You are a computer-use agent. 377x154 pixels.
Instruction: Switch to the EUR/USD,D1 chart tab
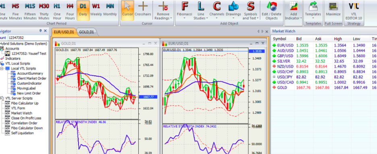[64, 32]
